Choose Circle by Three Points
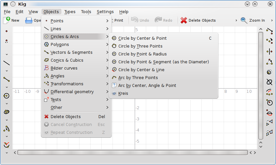276x165 pixels. pyautogui.click(x=164, y=46)
